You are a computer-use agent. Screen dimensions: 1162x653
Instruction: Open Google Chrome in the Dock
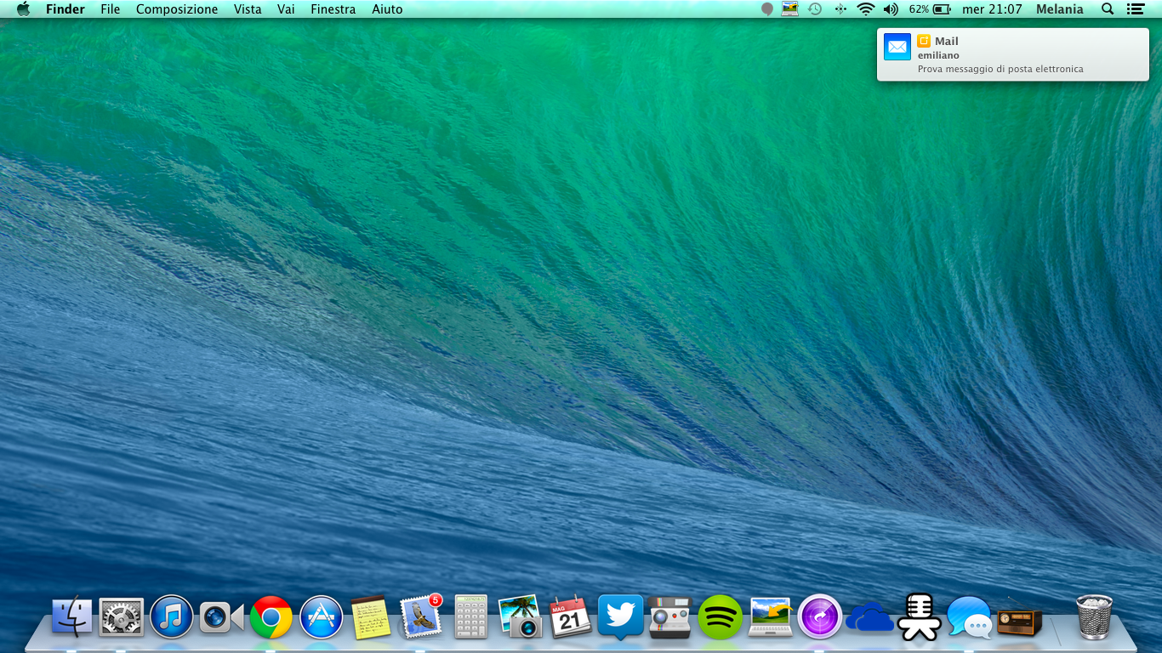(x=271, y=617)
